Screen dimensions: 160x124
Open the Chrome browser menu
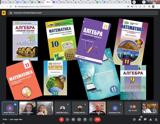157,6
